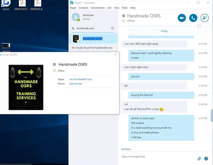Click the conversation scrollbar thumb
Image resolution: width=213 pixels, height=165 pixels.
point(212,116)
